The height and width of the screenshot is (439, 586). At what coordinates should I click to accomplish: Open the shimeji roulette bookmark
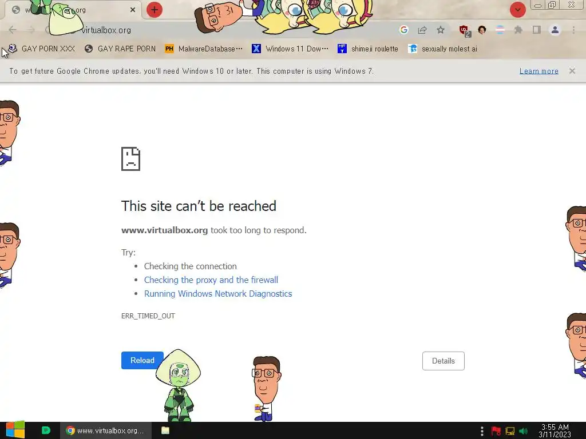pos(368,49)
